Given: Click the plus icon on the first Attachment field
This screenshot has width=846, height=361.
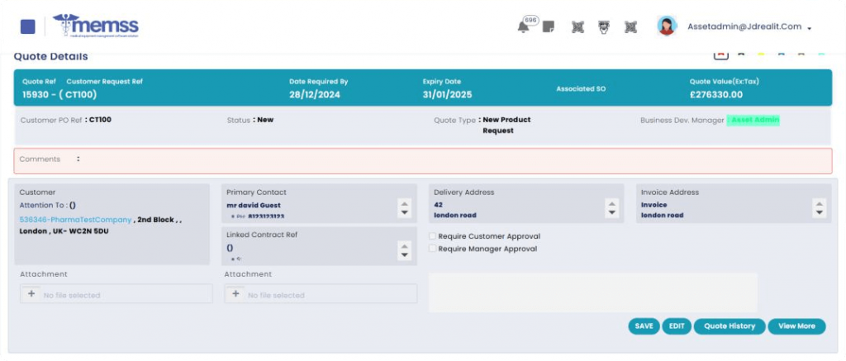Looking at the screenshot, I should [x=31, y=294].
